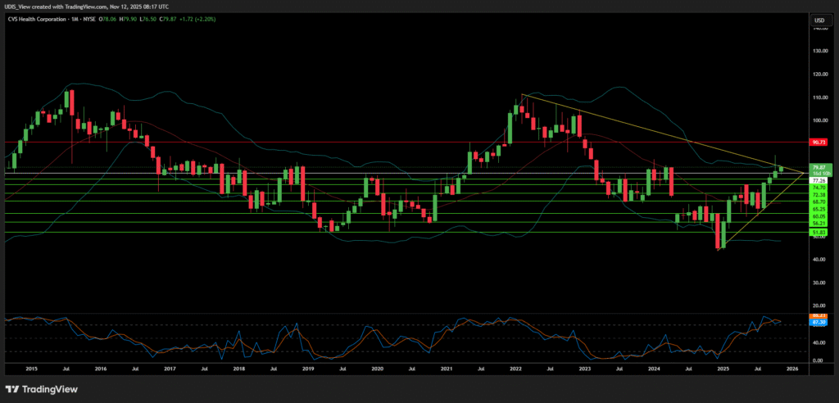
Task: Click the white 77.26 price label
Action: tap(818, 179)
